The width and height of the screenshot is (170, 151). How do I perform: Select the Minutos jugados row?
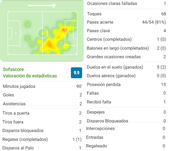(42, 86)
